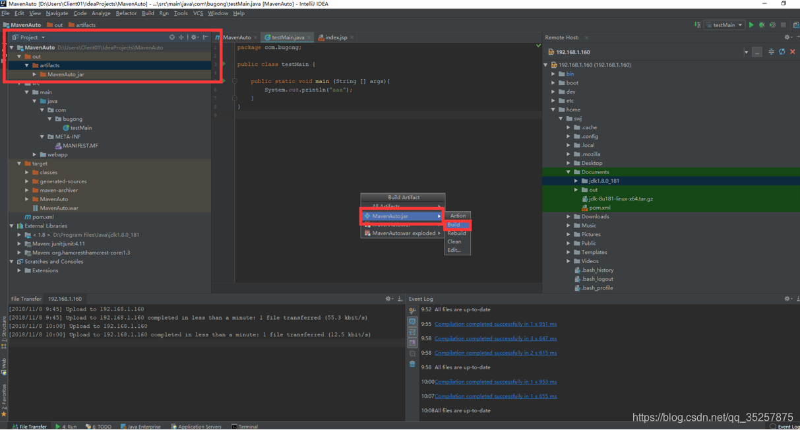Select pom.xml in the Project tree
Screen dimensions: 800x430
[39, 217]
